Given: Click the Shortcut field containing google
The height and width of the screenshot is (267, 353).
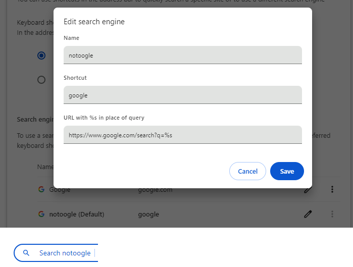Looking at the screenshot, I should click(182, 95).
